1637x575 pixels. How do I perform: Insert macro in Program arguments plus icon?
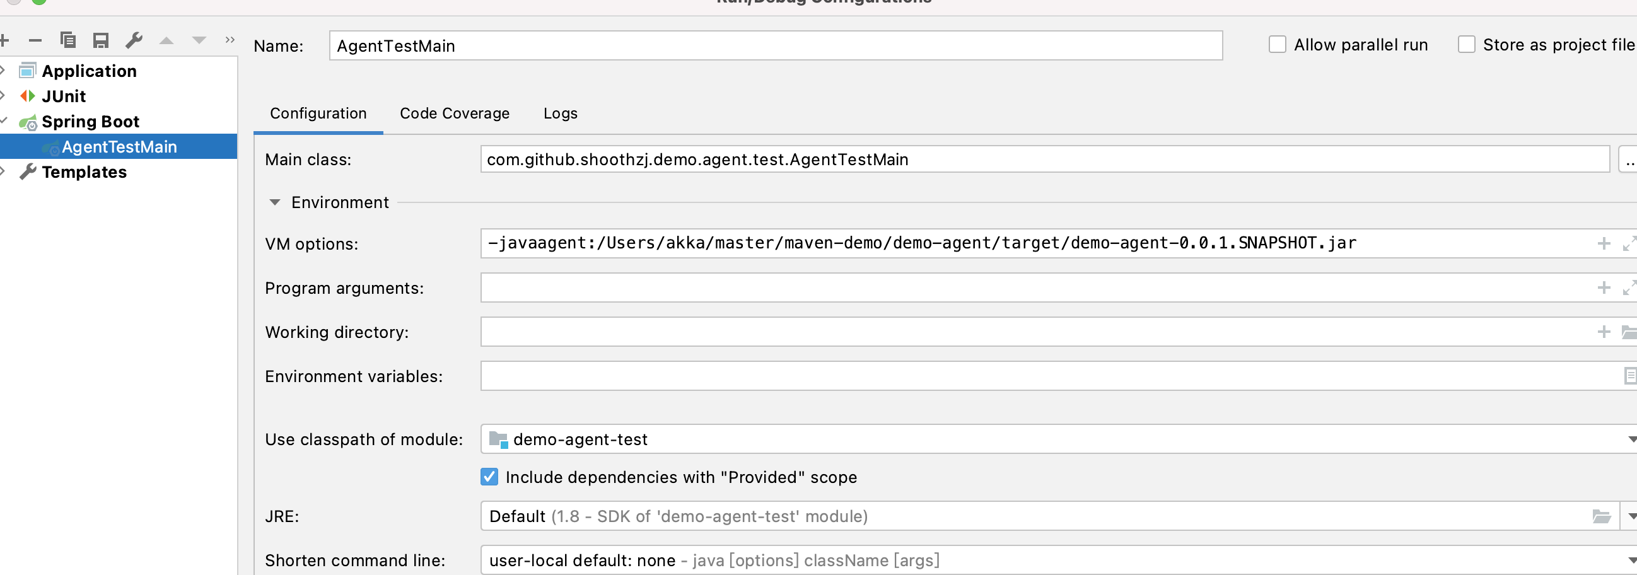click(x=1604, y=288)
